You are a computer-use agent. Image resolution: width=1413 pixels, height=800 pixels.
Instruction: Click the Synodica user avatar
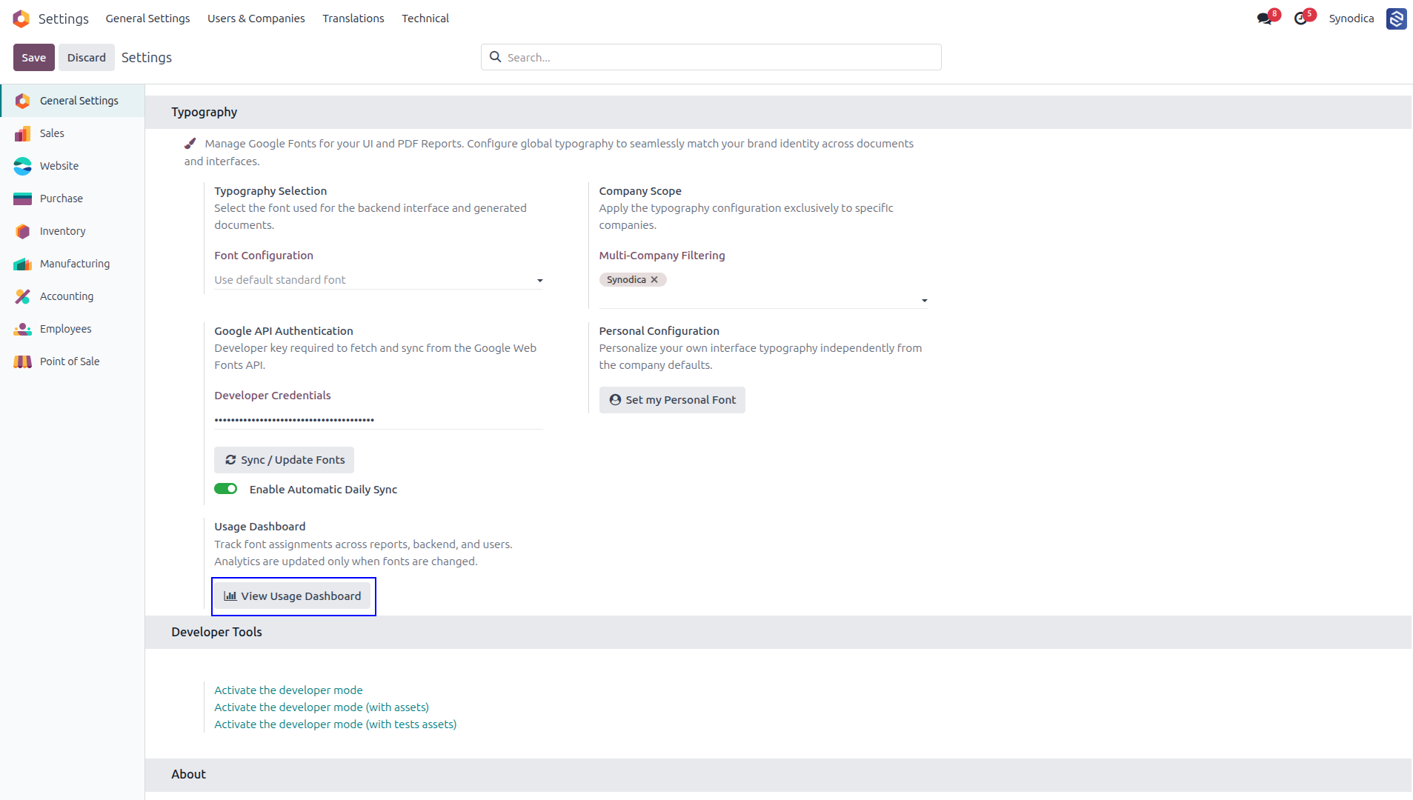[x=1397, y=19]
